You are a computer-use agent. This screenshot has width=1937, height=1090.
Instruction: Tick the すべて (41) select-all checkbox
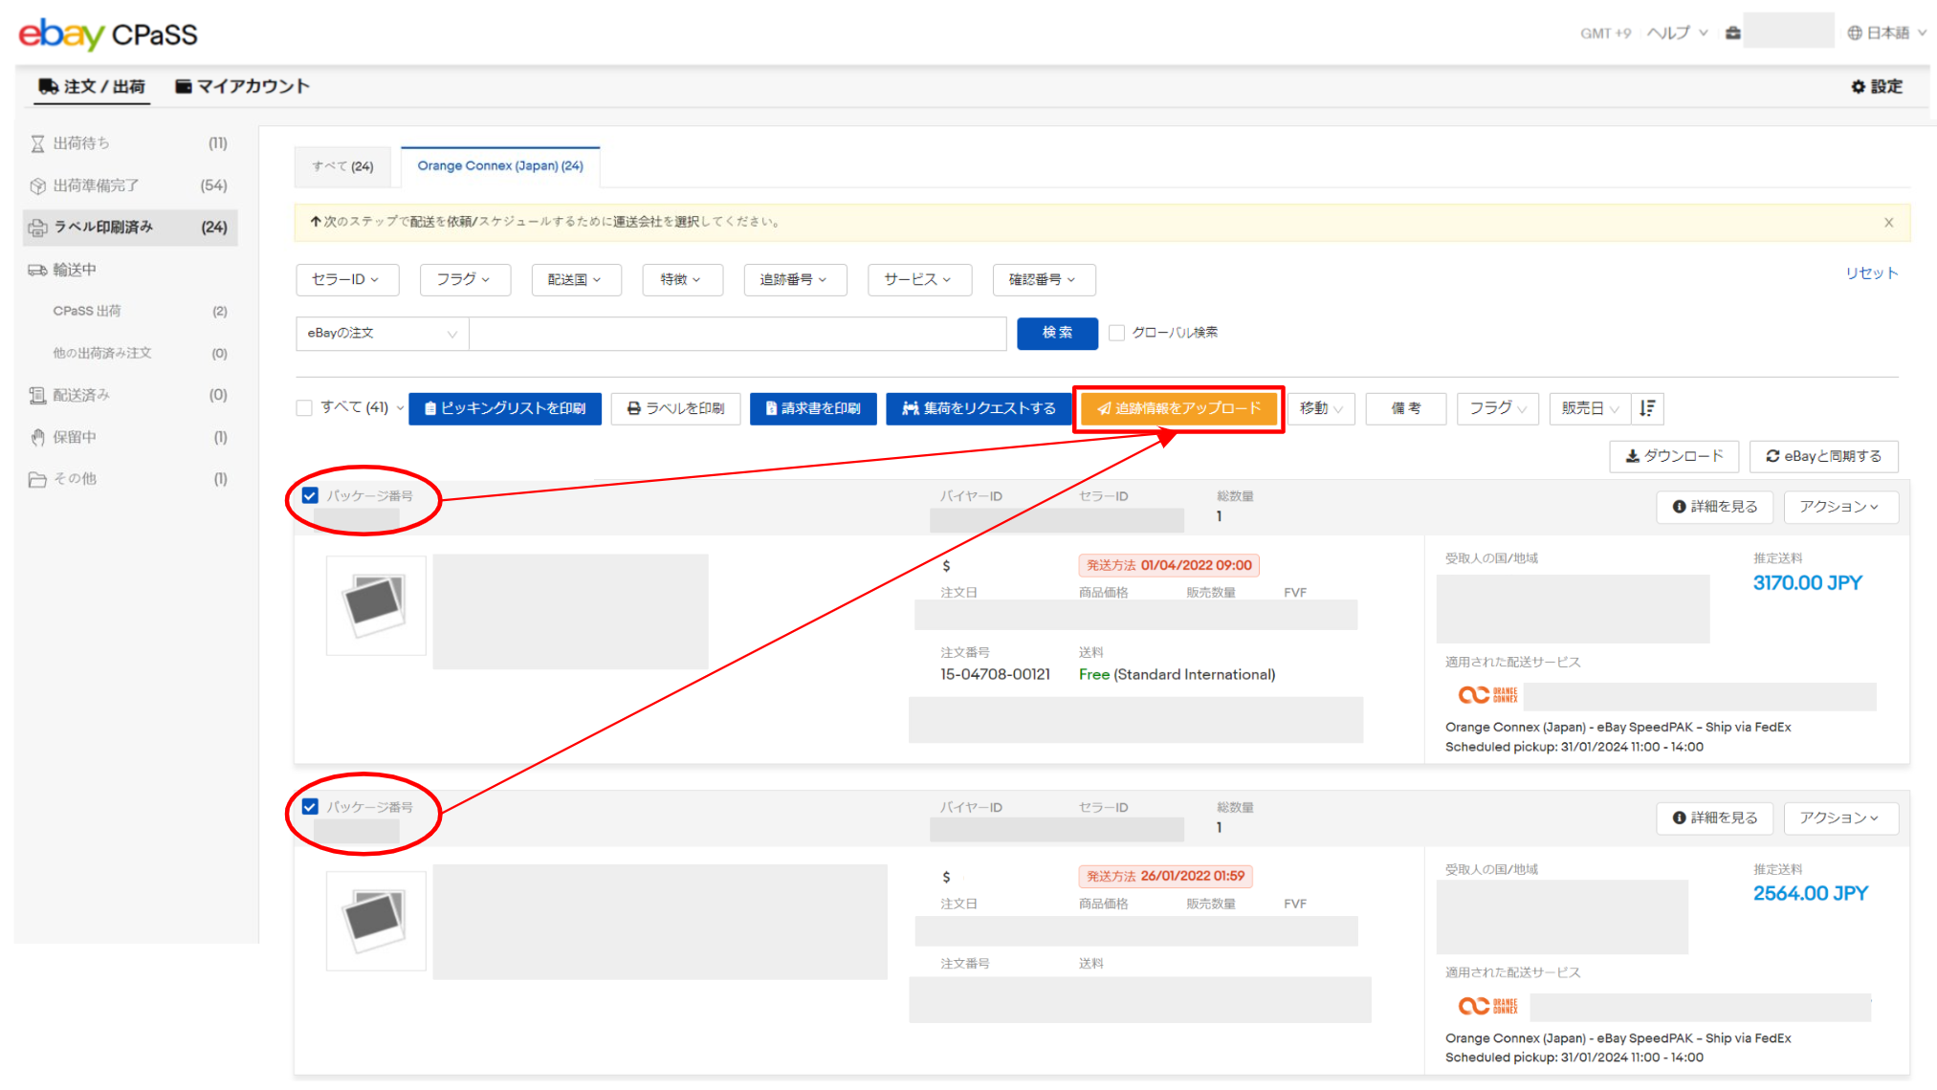(x=304, y=408)
